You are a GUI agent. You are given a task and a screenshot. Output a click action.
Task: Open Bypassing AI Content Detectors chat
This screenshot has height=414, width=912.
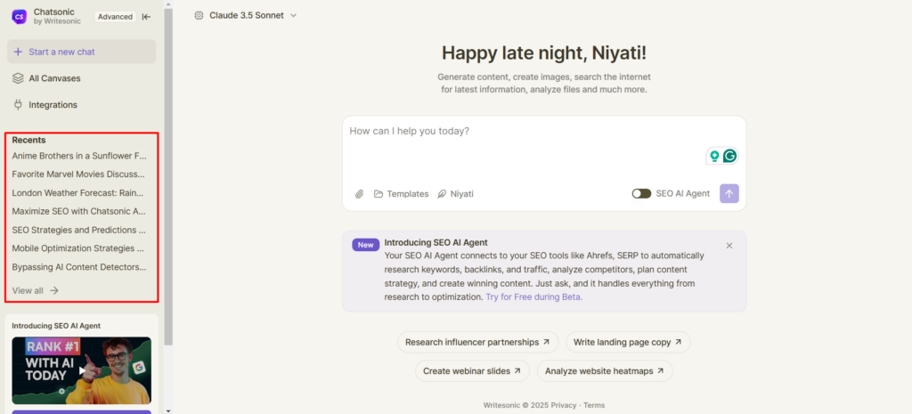79,267
